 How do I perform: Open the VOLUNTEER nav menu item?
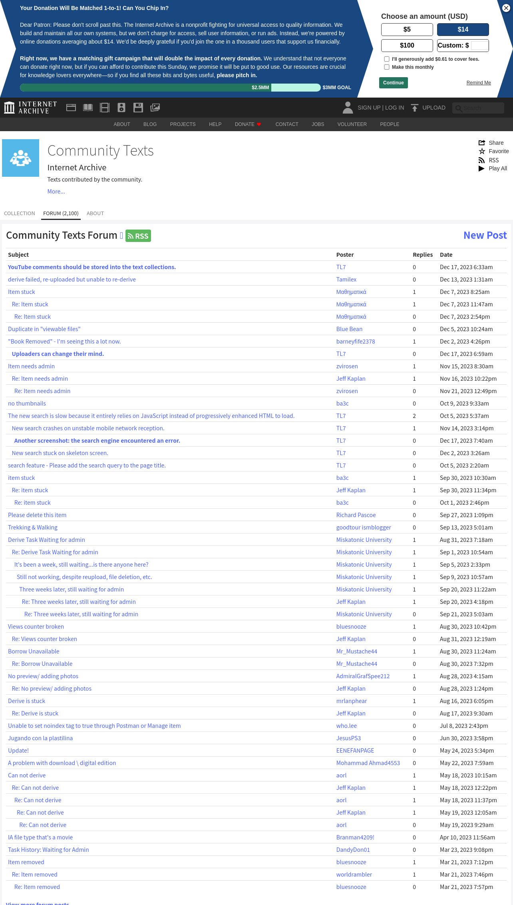click(x=352, y=124)
